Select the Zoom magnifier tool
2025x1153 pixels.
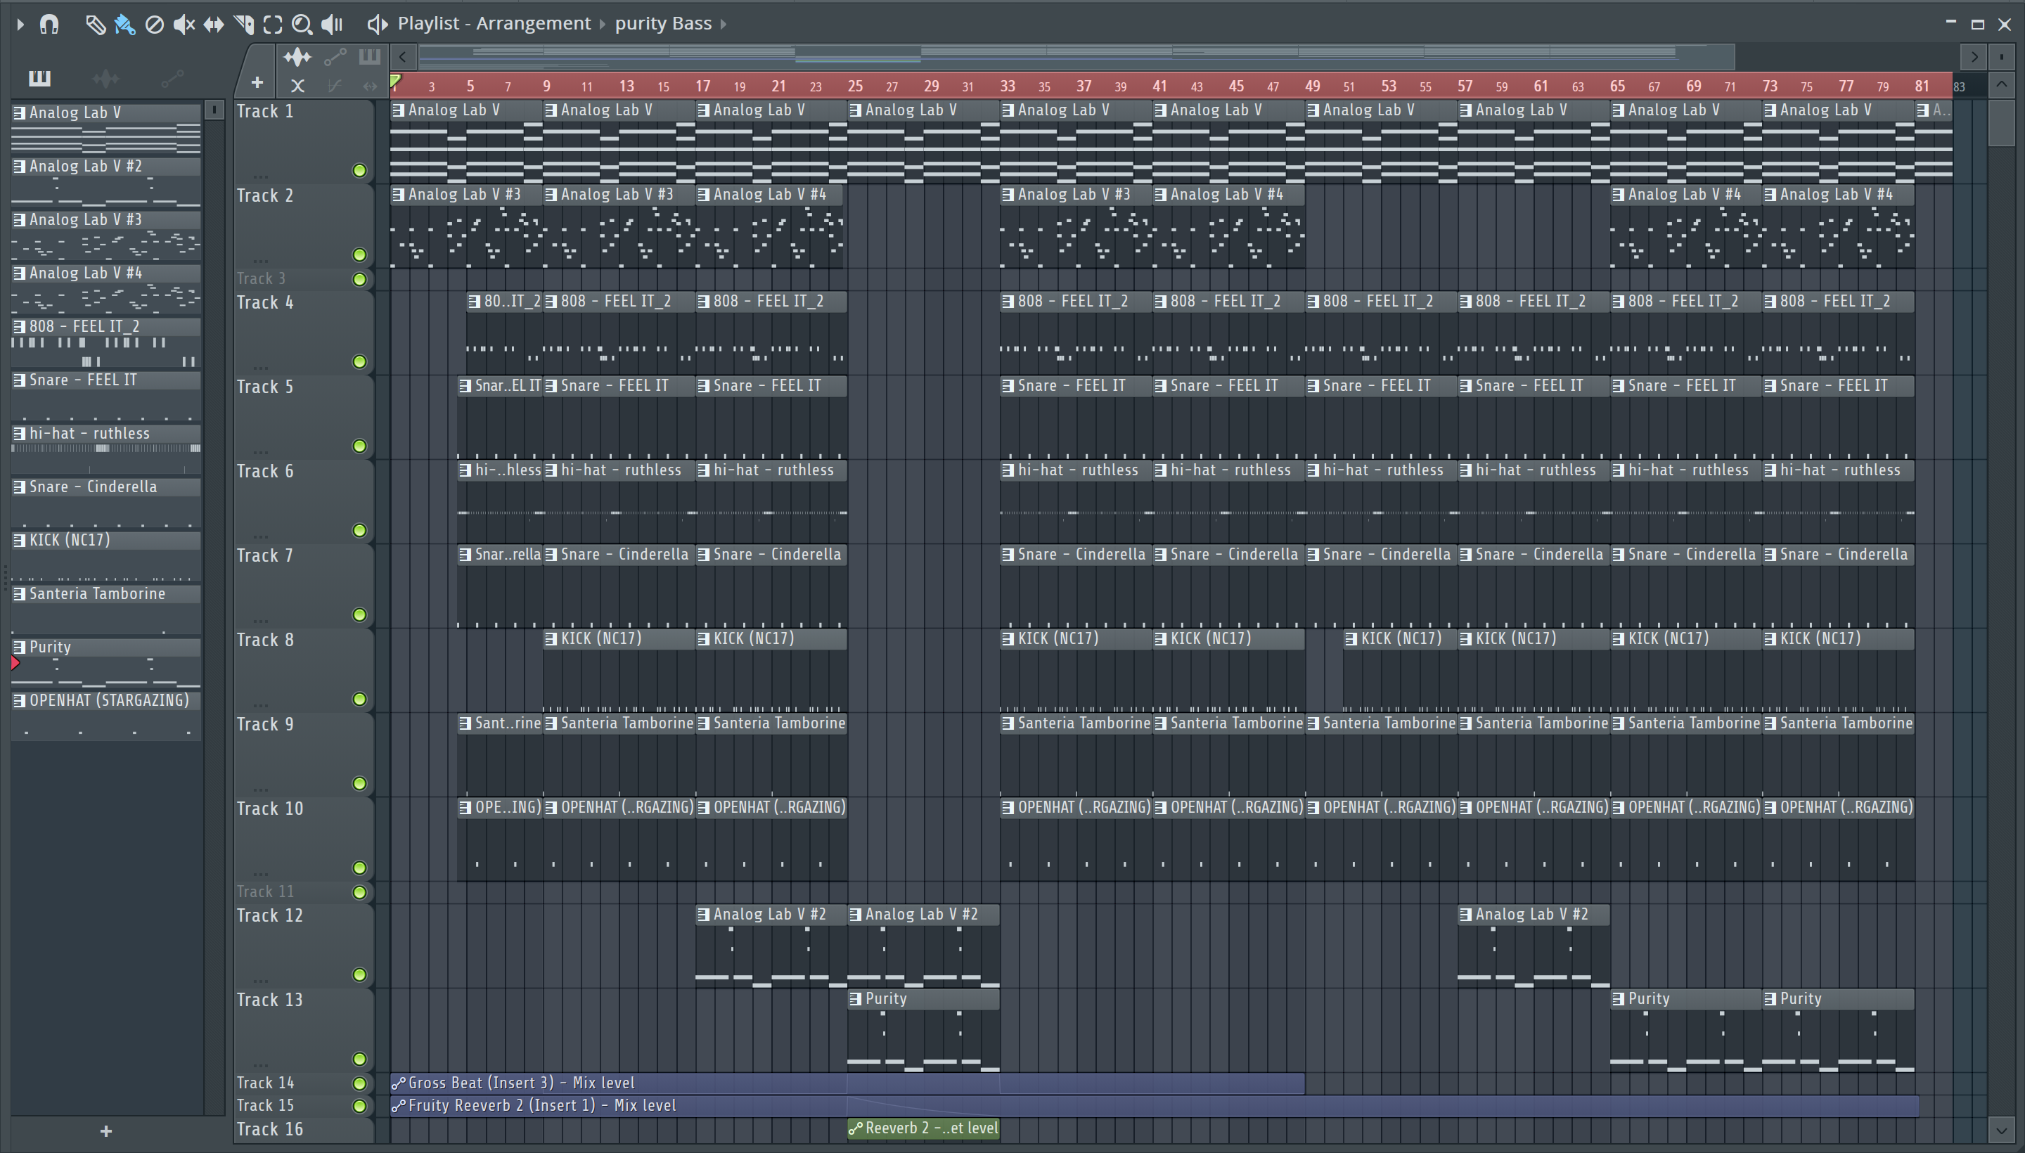302,25
